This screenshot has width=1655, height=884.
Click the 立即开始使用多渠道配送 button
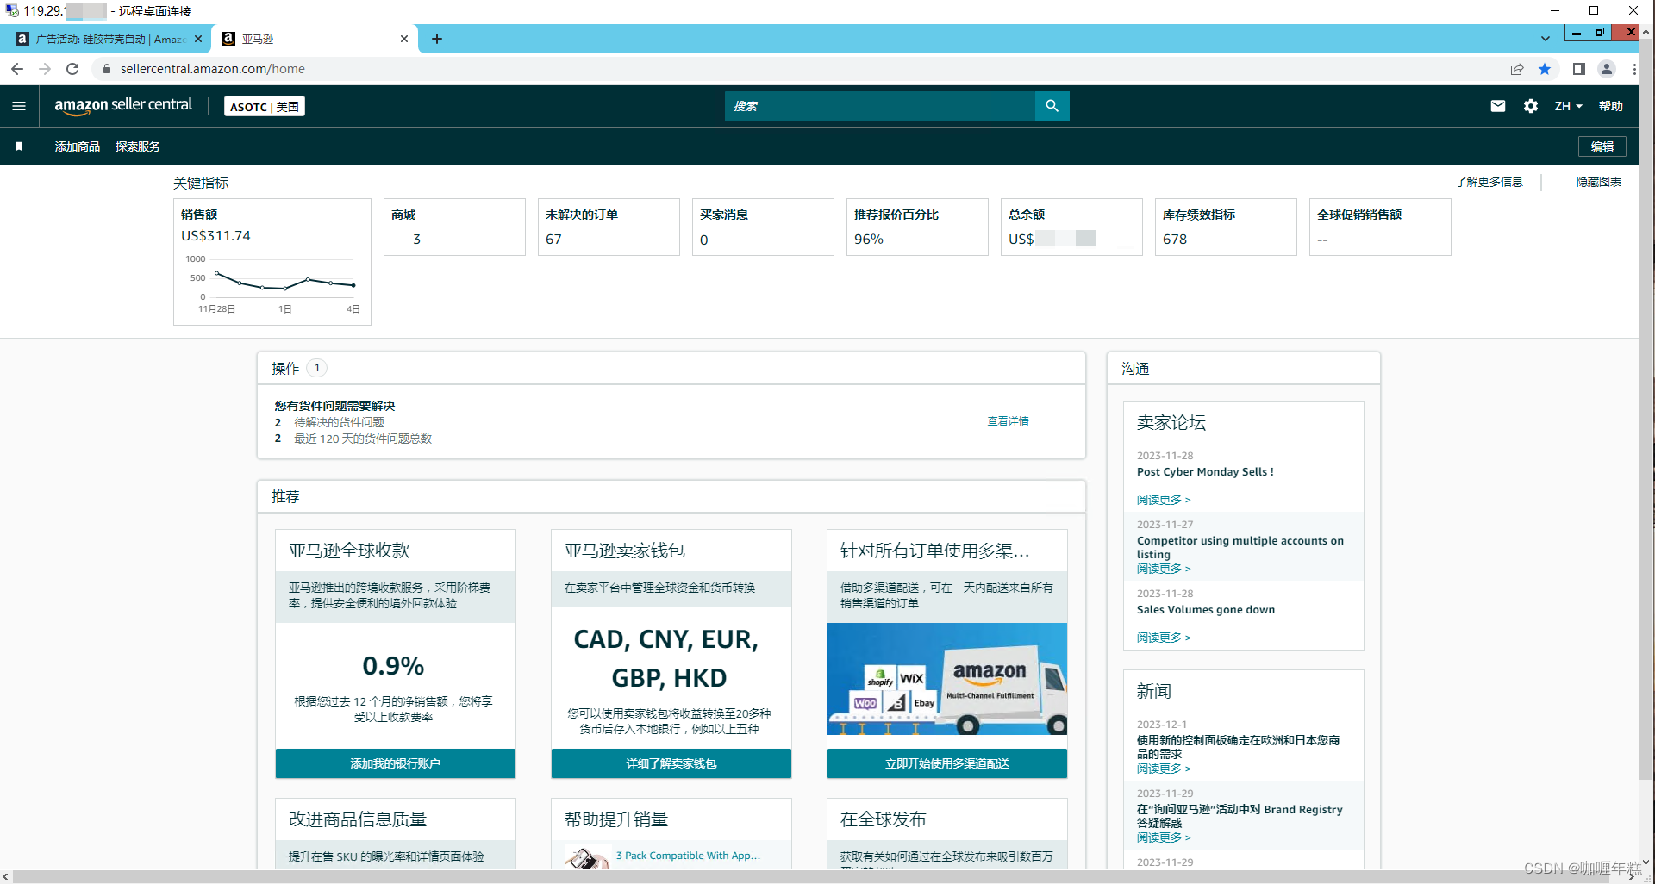coord(947,763)
